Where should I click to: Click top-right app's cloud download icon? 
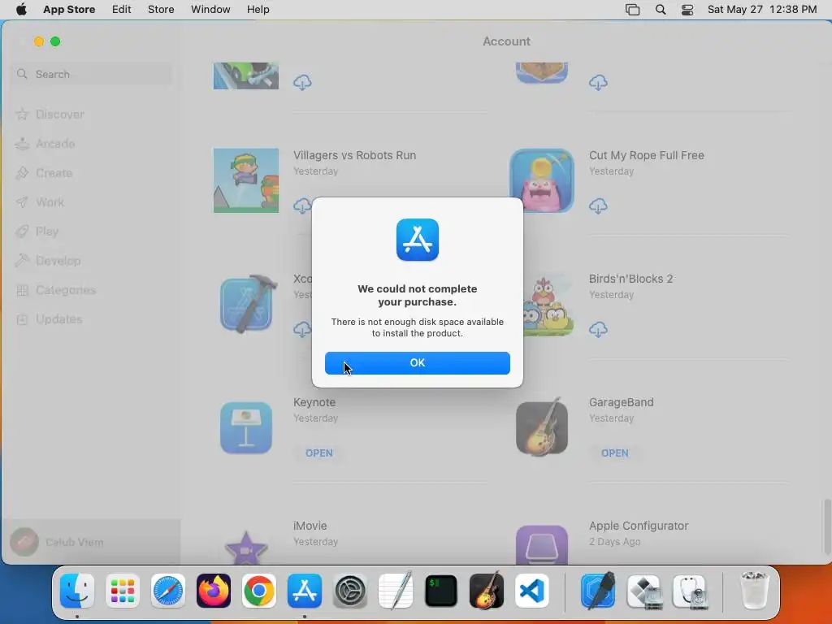pos(598,82)
